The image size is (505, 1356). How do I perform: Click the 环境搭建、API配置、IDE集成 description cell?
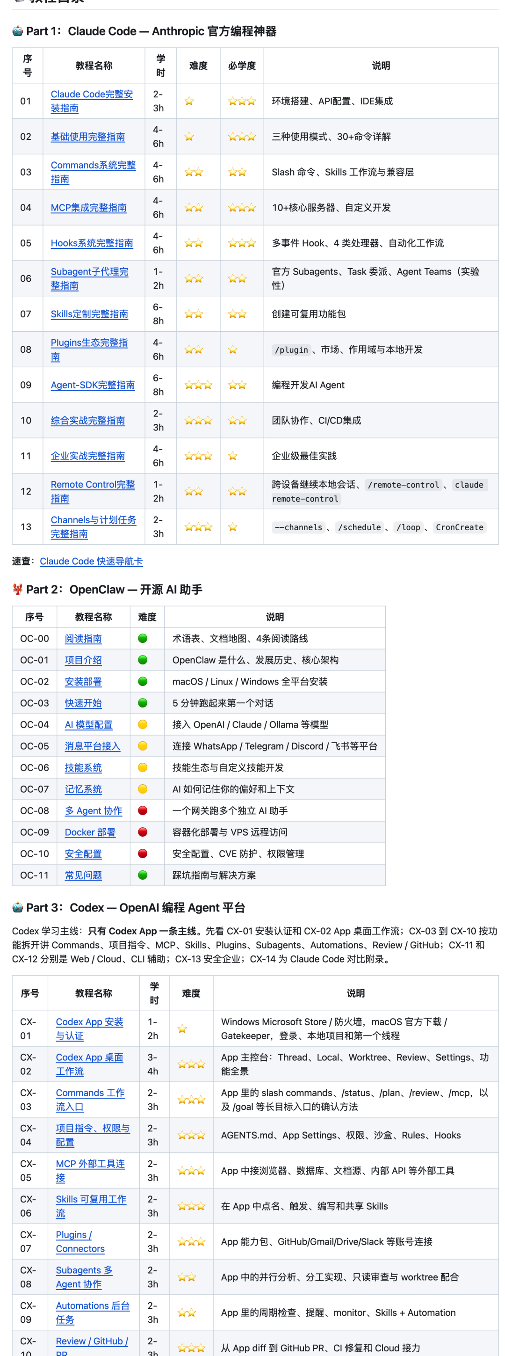point(381,101)
